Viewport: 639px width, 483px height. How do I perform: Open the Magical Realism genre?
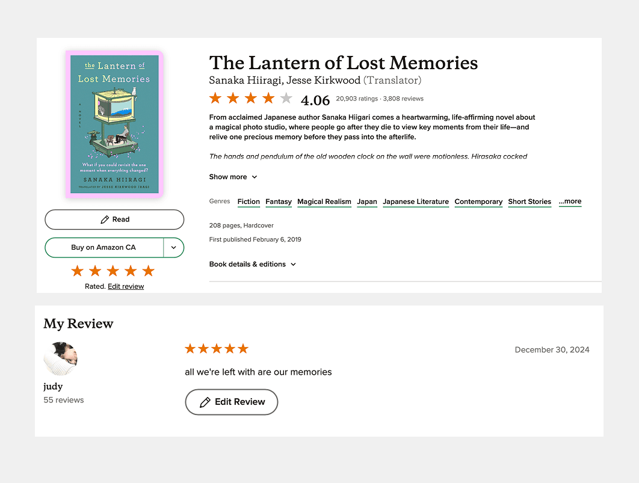324,202
